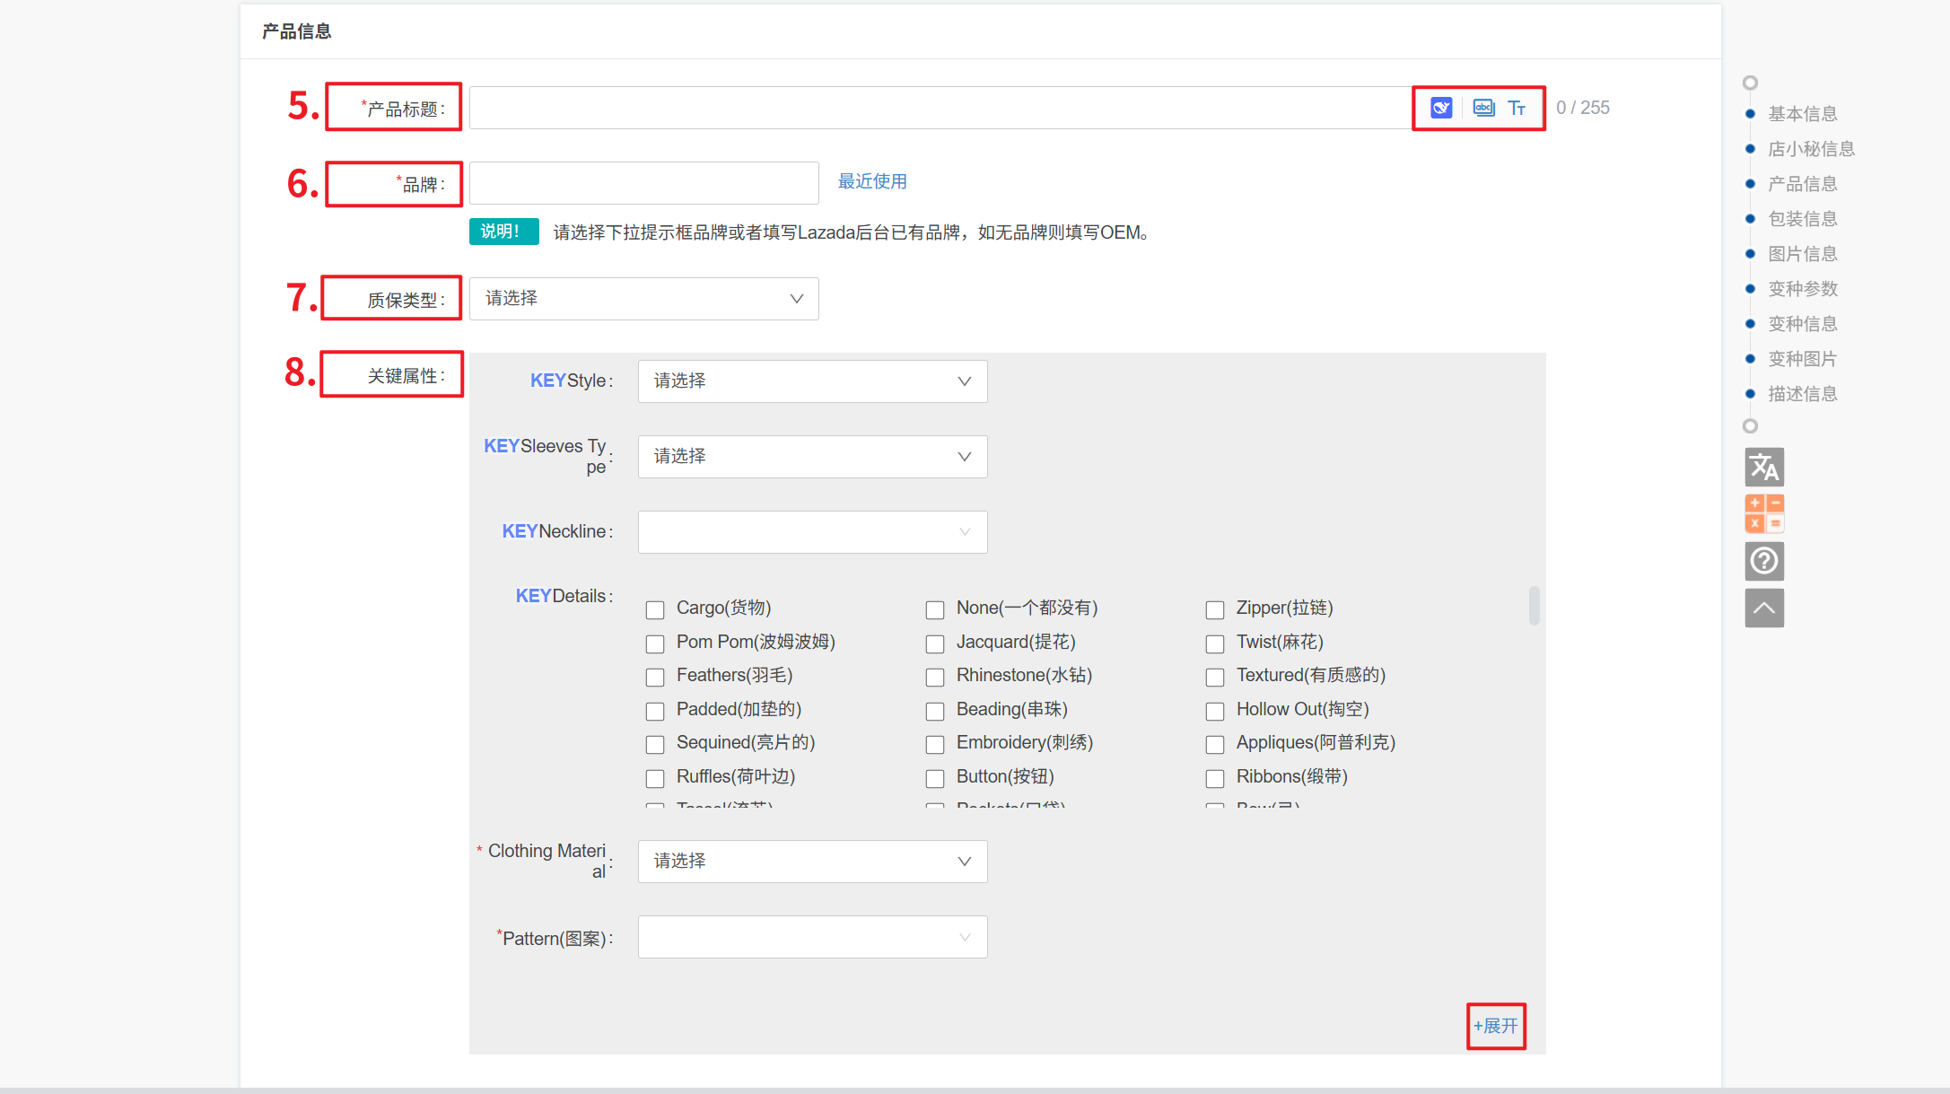Open the orange calculator icon
The width and height of the screenshot is (1950, 1094).
click(1763, 513)
